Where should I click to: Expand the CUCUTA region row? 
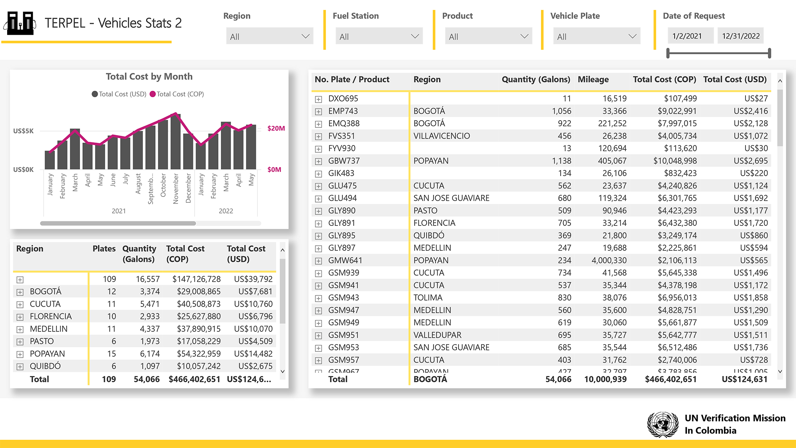(x=20, y=304)
